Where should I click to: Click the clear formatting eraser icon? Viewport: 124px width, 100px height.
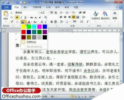coord(45,17)
